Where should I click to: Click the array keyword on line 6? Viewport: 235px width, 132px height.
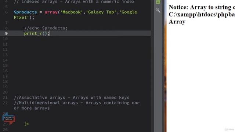point(51,12)
